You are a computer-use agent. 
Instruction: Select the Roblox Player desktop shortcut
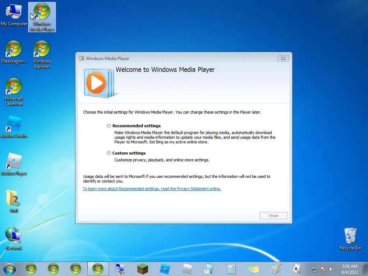click(x=14, y=164)
